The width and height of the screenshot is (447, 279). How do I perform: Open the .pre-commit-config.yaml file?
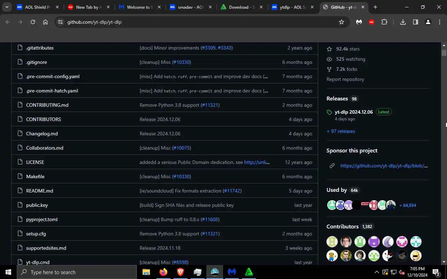coord(53,76)
